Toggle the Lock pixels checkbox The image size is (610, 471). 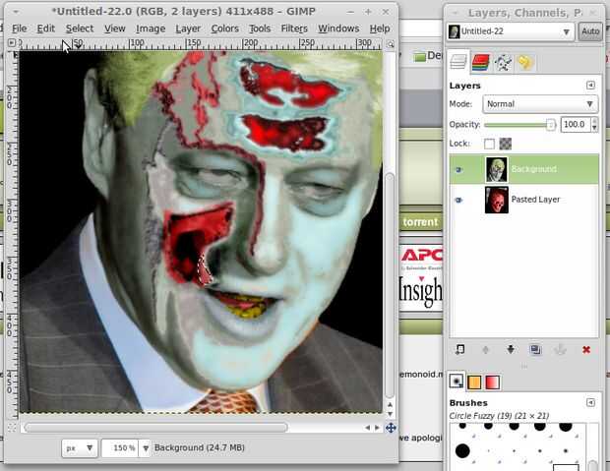pyautogui.click(x=489, y=144)
